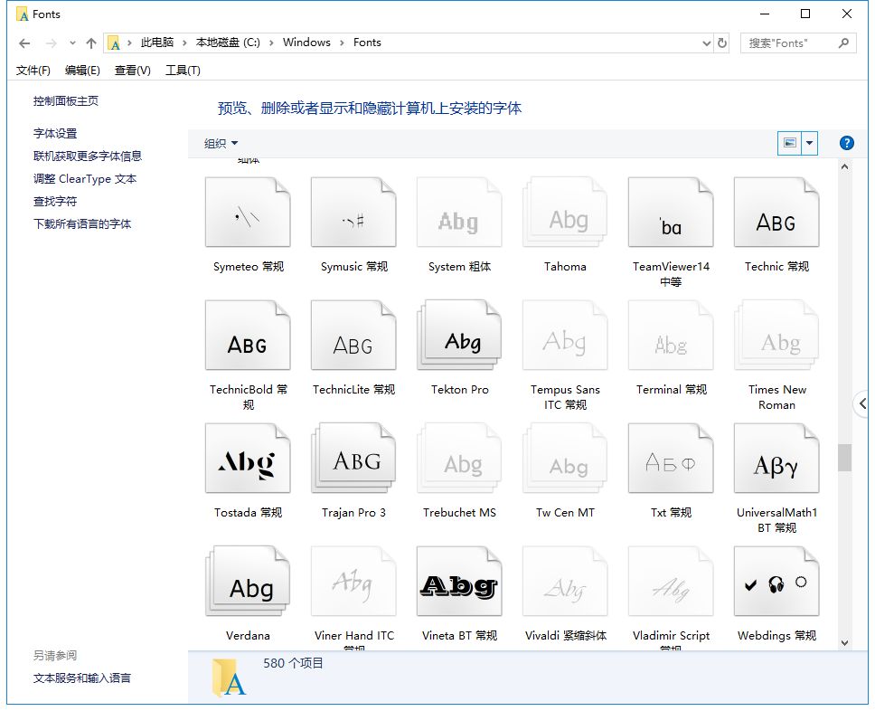Open 字体设置 link

pyautogui.click(x=55, y=134)
